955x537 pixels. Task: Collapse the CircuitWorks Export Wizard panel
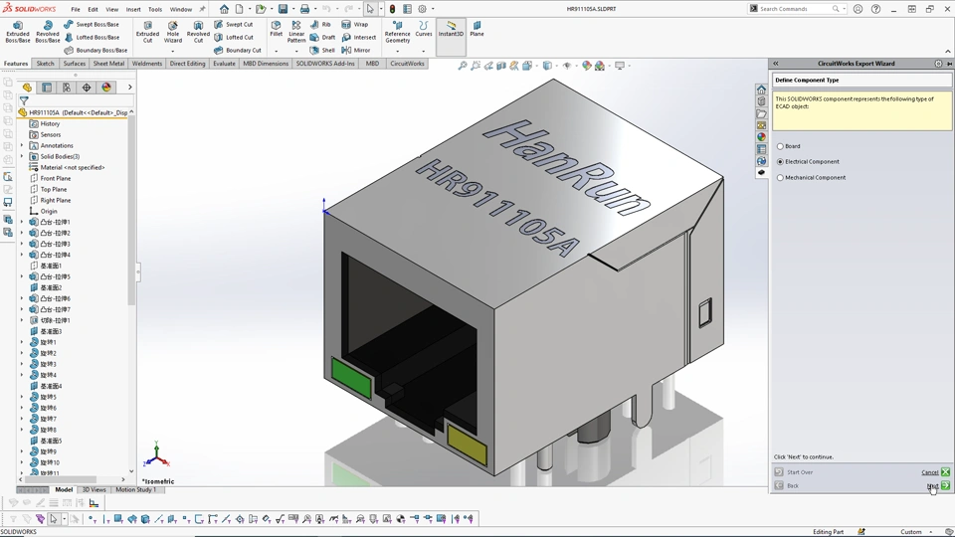775,64
